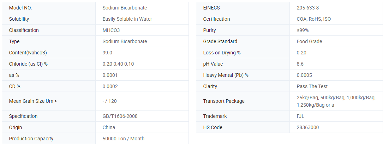Select the Origin value China
Image resolution: width=383 pixels, height=147 pixels.
(109, 127)
